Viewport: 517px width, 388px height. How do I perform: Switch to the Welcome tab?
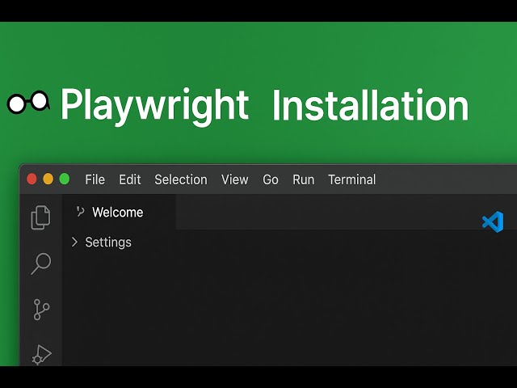point(118,212)
